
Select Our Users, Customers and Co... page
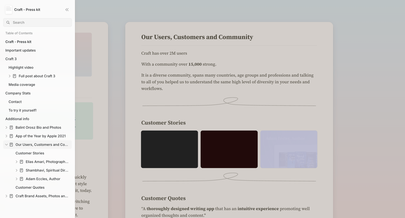point(42,145)
